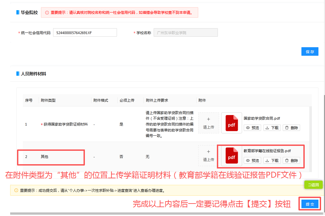This screenshot has width=325, height=216.
Task: Click the blue 保存 button
Action: (310, 51)
